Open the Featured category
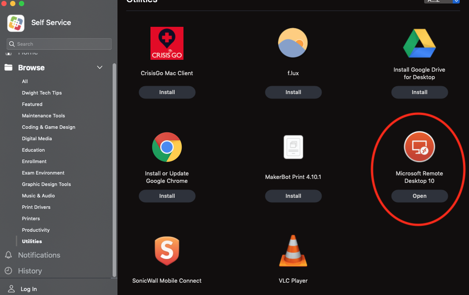Viewport: 469px width, 295px height. [x=32, y=104]
